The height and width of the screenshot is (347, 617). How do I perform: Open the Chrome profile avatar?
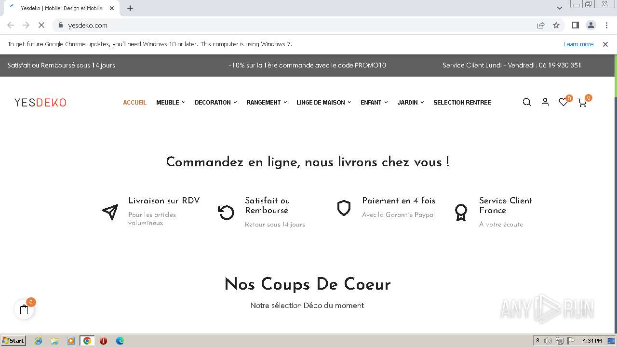pos(590,25)
